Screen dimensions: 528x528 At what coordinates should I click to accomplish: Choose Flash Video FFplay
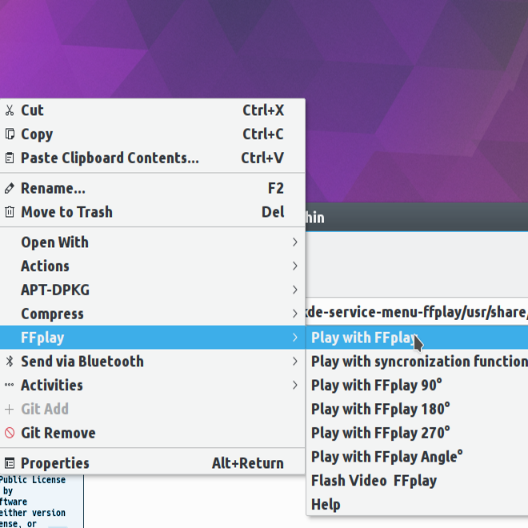tap(418, 481)
